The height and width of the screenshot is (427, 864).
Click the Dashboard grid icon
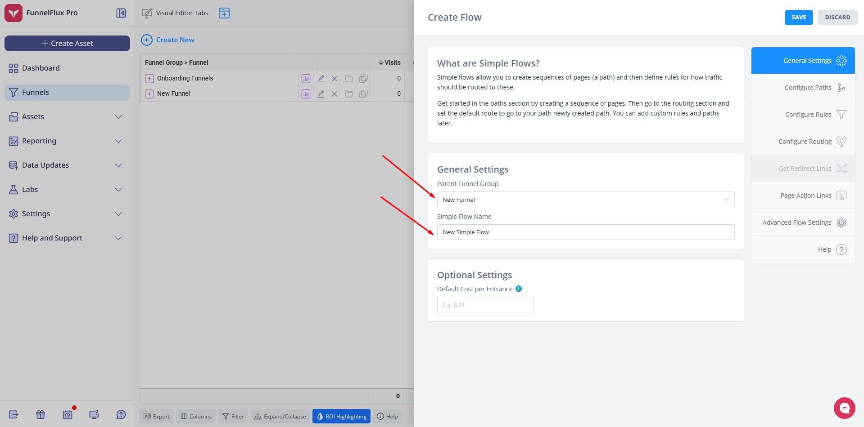[x=14, y=68]
